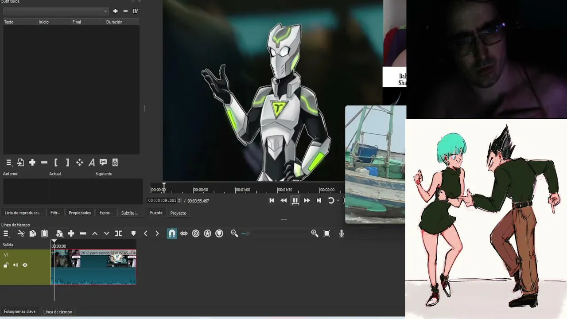Toggle ripple markers
Image resolution: width=567 pixels, height=319 pixels.
click(219, 233)
